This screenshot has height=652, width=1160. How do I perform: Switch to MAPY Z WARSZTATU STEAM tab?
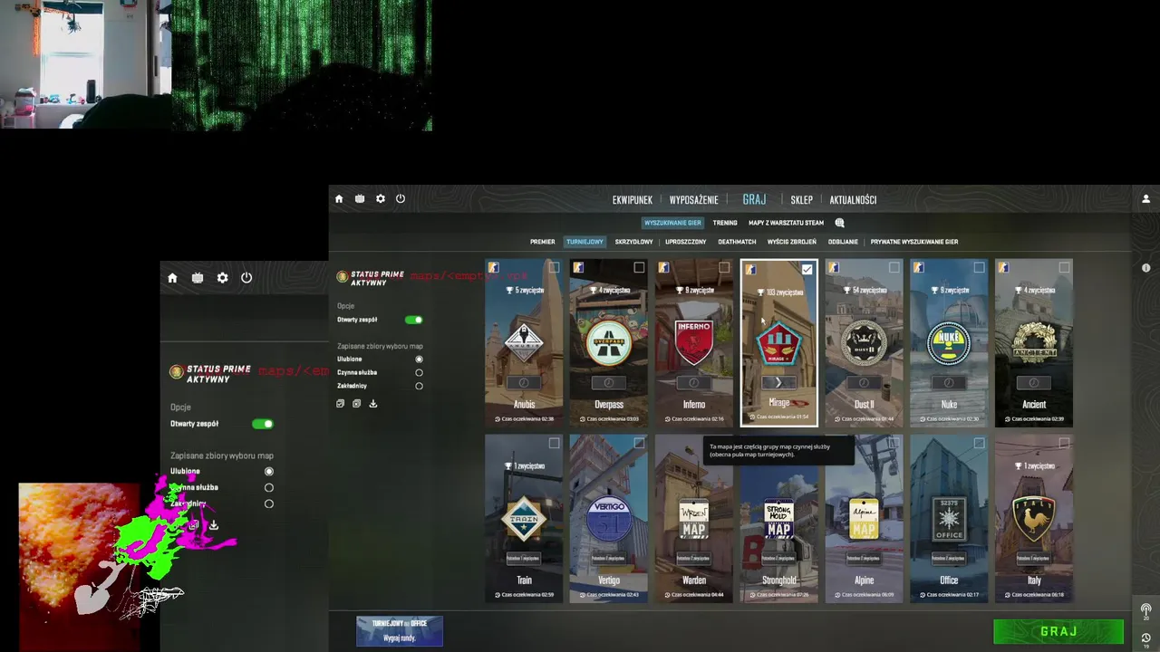click(x=786, y=223)
